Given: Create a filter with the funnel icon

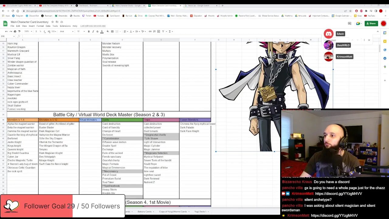Looking at the screenshot, I should point(164,31).
